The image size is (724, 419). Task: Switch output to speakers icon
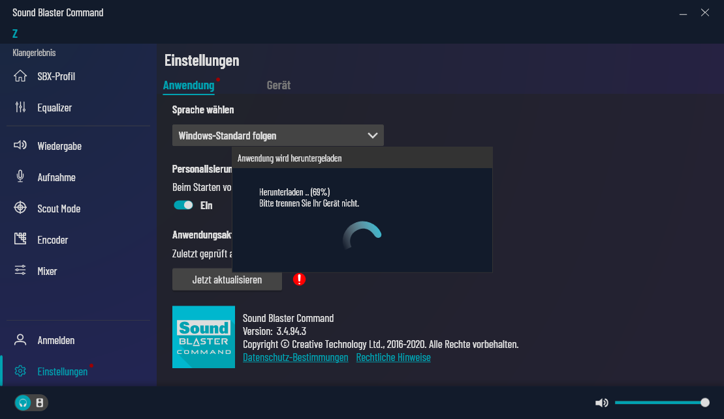tap(40, 403)
